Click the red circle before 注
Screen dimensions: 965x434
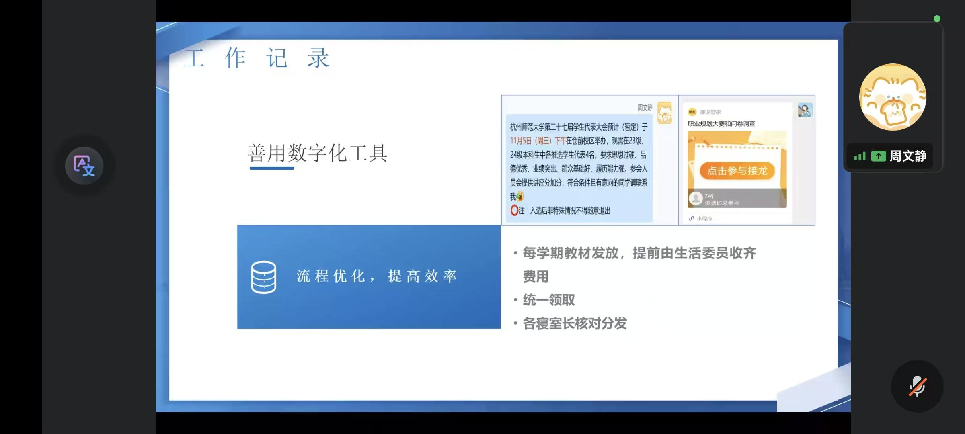click(x=514, y=210)
